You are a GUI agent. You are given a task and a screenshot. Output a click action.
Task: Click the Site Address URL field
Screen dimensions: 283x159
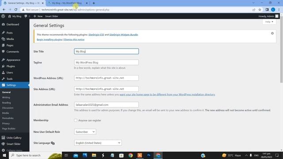106,89
